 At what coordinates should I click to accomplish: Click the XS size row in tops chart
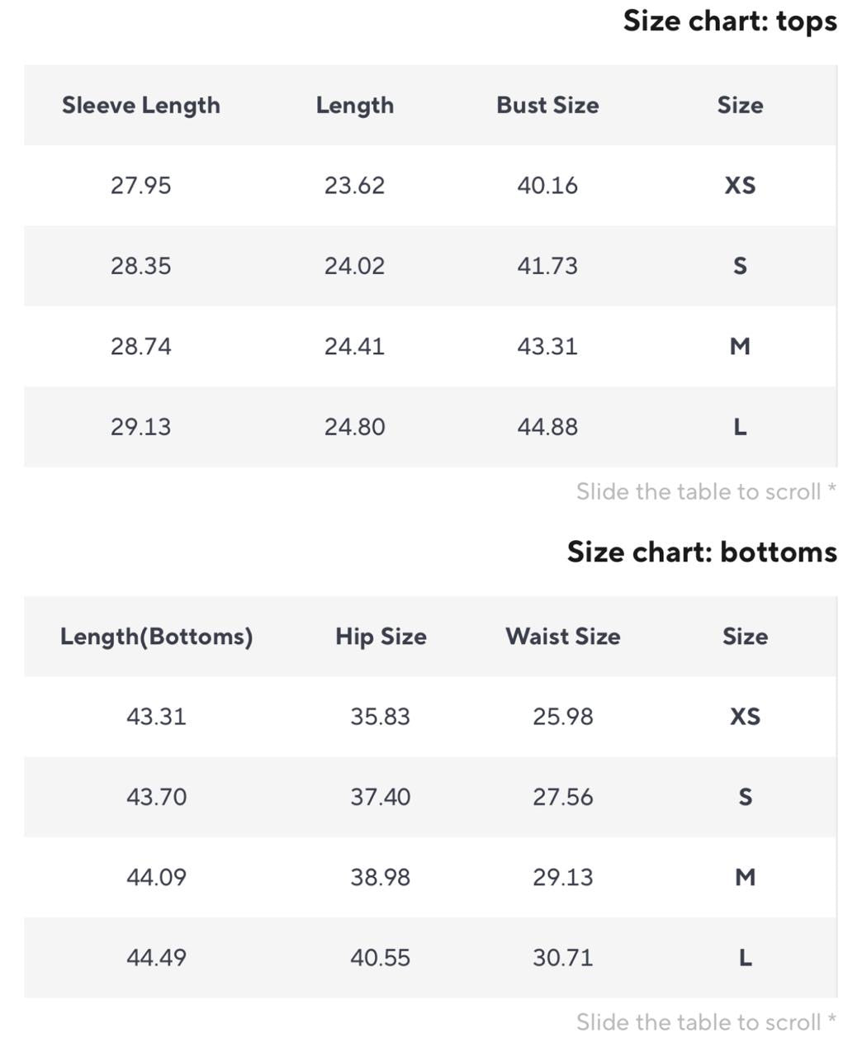point(430,185)
